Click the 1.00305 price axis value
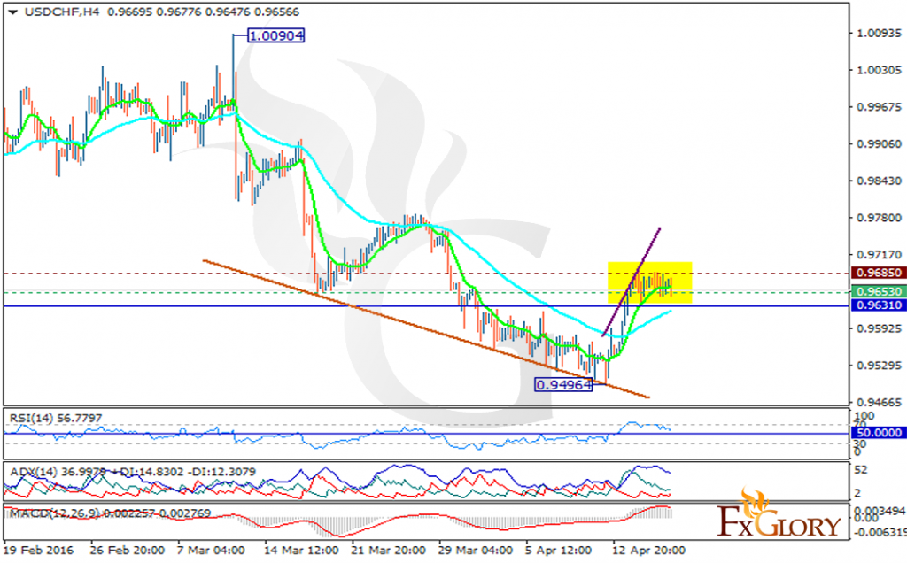This screenshot has height=563, width=907. [880, 70]
